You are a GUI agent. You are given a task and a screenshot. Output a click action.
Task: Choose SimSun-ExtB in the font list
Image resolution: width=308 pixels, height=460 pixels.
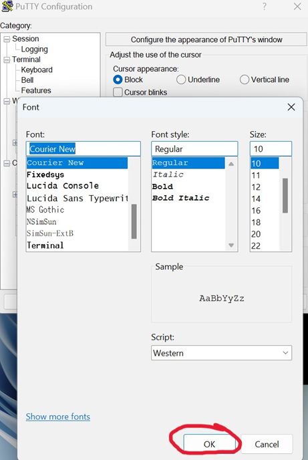click(77, 233)
